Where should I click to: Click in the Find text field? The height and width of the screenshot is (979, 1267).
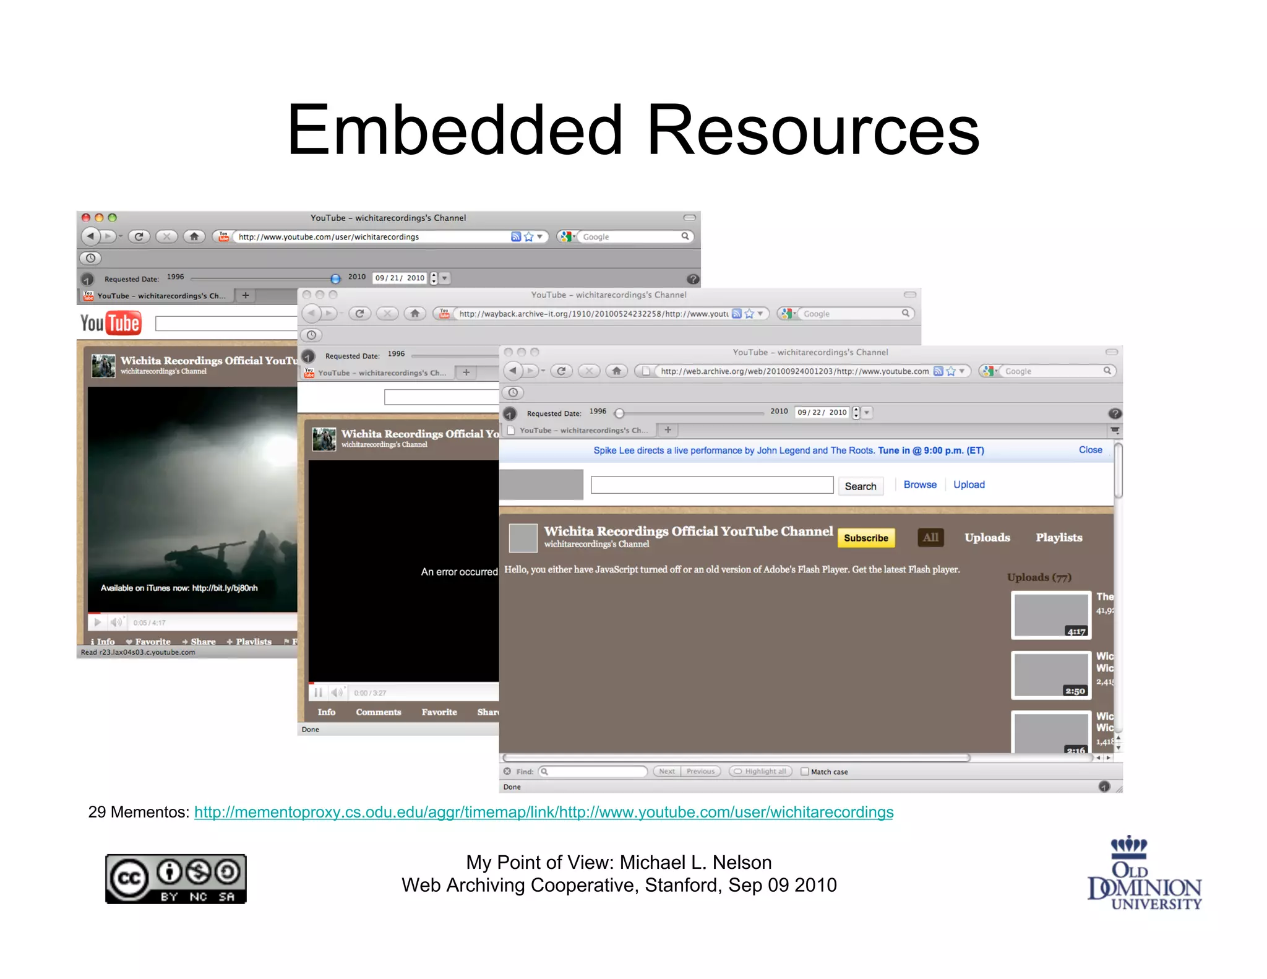point(593,771)
